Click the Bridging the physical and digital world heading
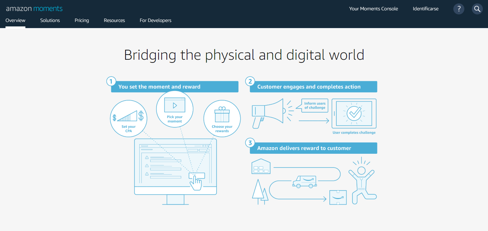The height and width of the screenshot is (231, 488). pos(244,55)
